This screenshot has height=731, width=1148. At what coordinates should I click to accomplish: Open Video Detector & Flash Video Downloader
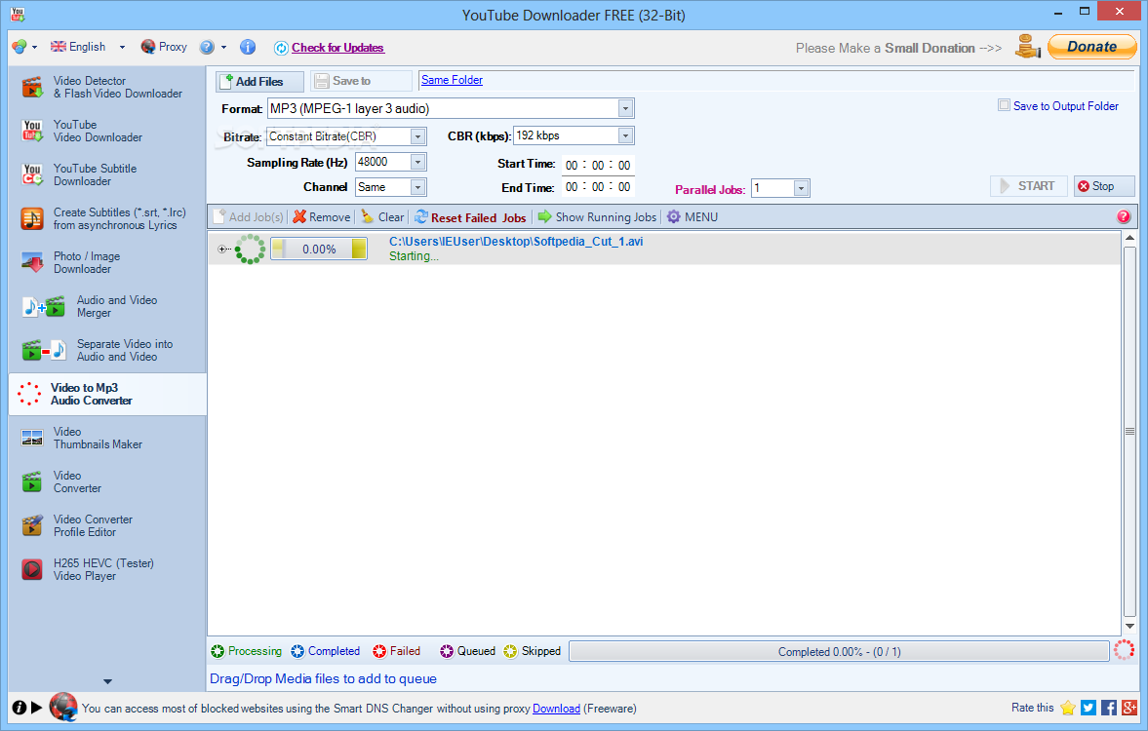click(107, 87)
